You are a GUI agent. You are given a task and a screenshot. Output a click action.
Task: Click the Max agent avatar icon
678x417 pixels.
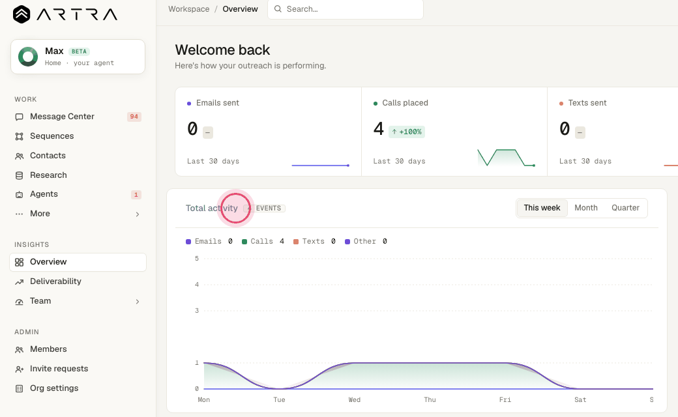[28, 57]
